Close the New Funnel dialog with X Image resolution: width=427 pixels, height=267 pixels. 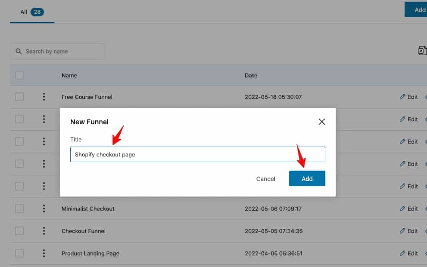pyautogui.click(x=321, y=122)
